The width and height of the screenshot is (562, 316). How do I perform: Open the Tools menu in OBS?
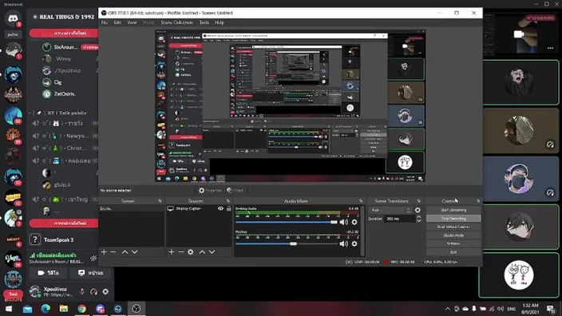(204, 22)
